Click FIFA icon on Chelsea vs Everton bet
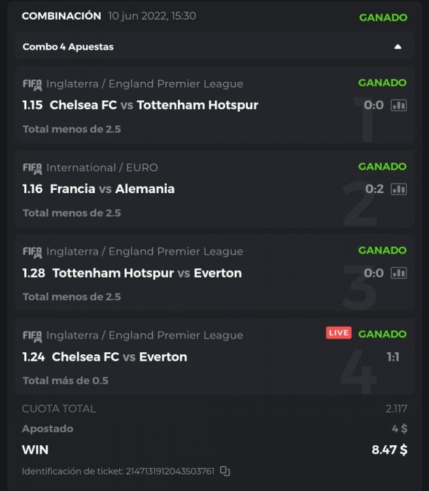The image size is (429, 491). point(32,336)
